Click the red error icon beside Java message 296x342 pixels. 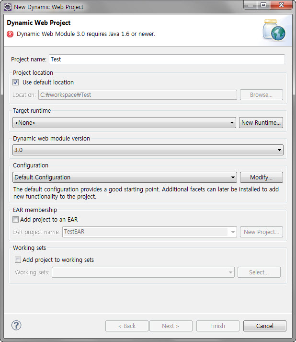[10, 34]
